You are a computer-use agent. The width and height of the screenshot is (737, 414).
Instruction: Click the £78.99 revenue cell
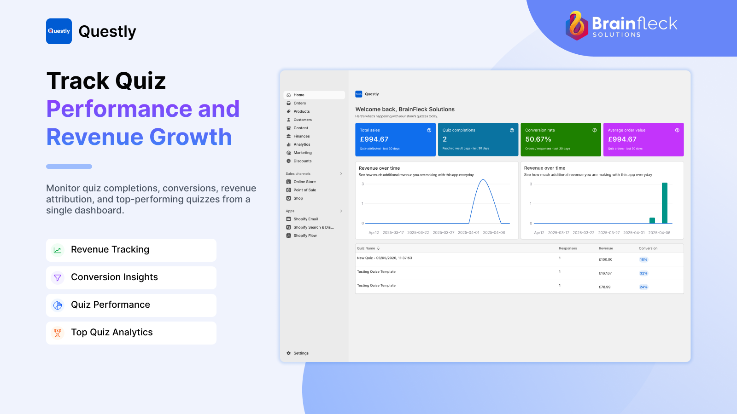coord(605,287)
